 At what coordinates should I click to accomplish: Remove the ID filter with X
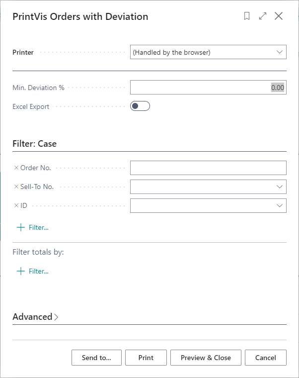click(x=16, y=205)
